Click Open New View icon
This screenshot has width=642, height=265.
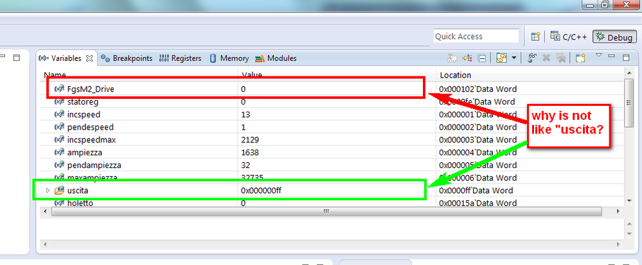pyautogui.click(x=580, y=58)
